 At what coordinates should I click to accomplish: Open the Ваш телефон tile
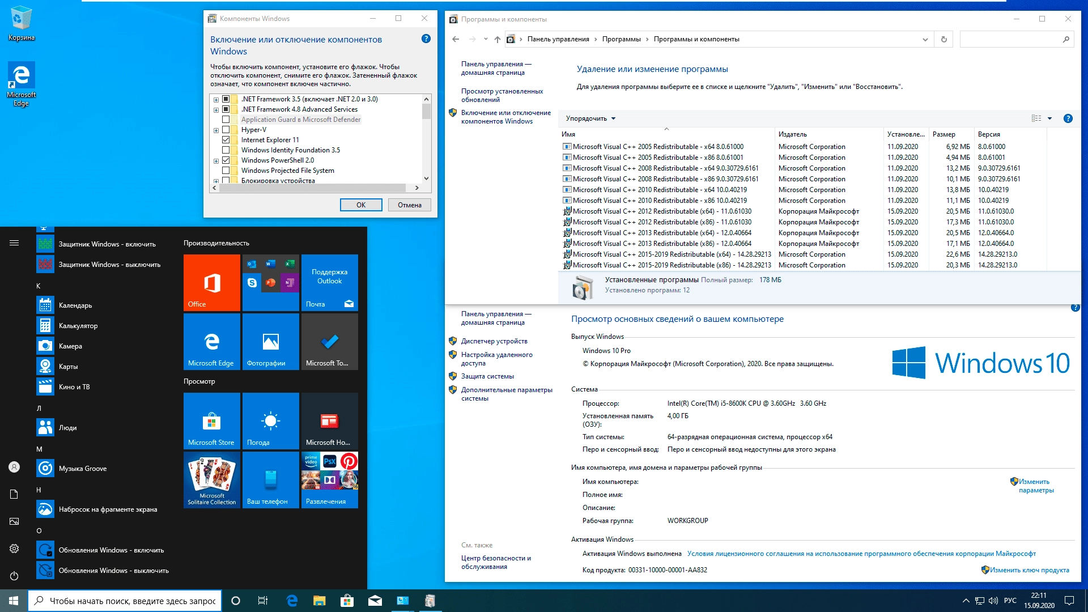tap(271, 479)
